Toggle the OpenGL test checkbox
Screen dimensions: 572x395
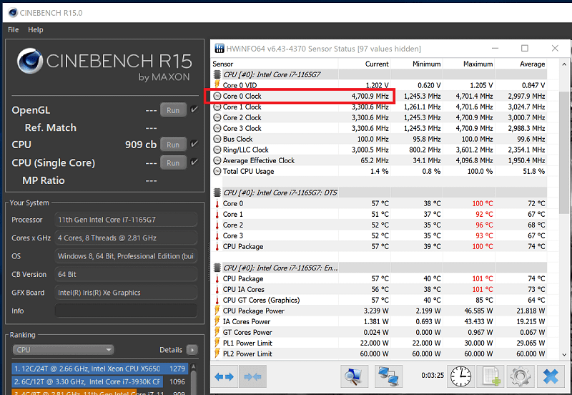tap(194, 109)
